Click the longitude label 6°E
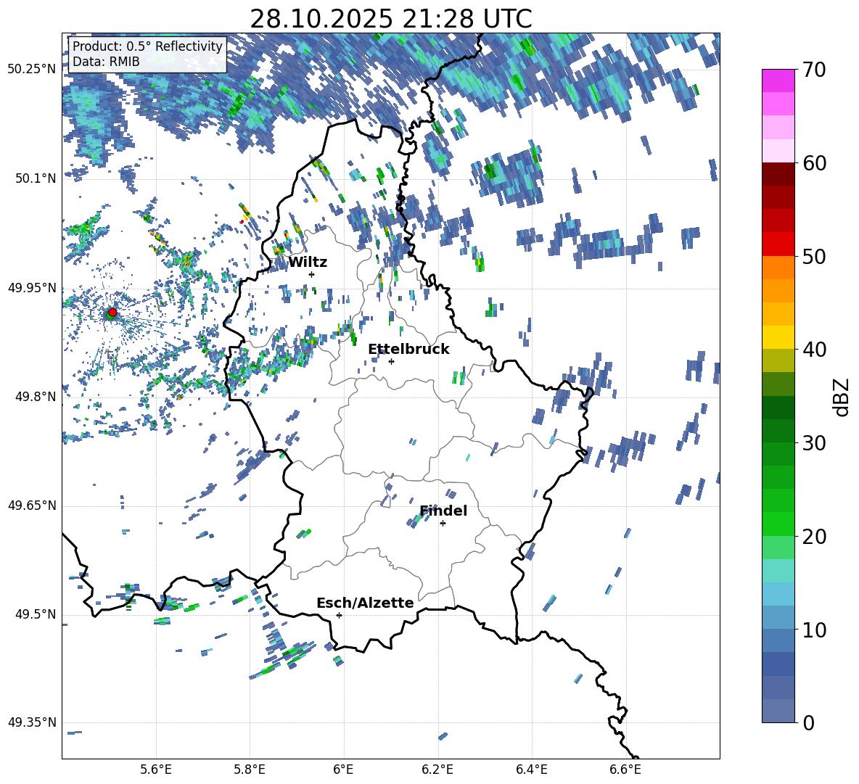The image size is (859, 784). [x=343, y=769]
